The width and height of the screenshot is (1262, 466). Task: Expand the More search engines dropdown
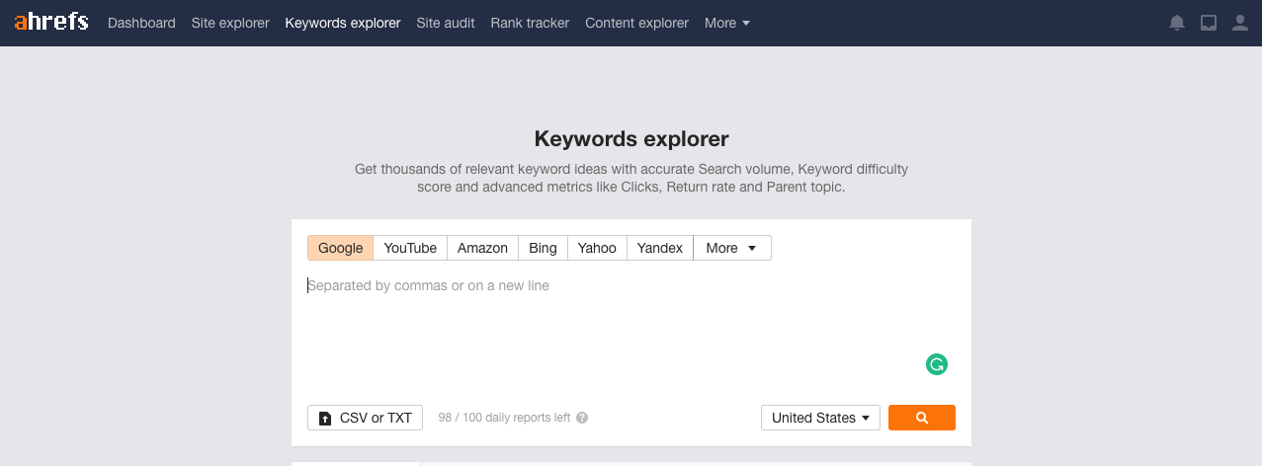pyautogui.click(x=731, y=248)
